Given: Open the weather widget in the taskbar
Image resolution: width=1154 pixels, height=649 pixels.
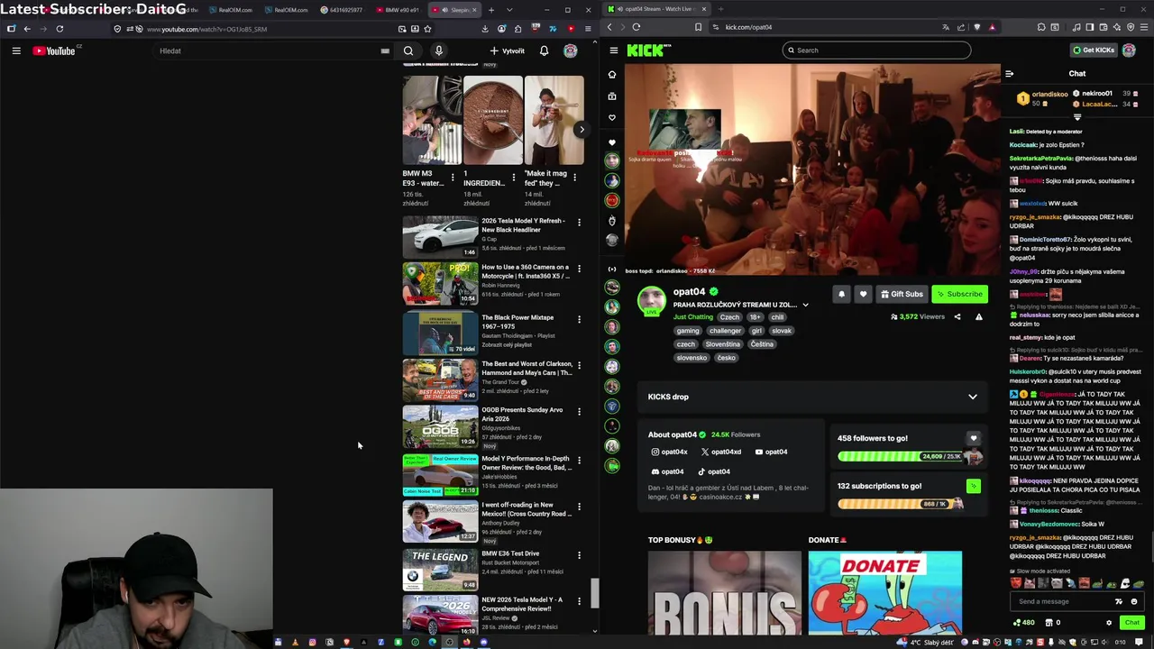Looking at the screenshot, I should [x=925, y=642].
